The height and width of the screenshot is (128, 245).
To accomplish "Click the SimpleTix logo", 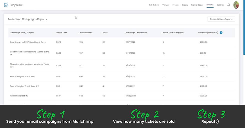I will [13, 5].
